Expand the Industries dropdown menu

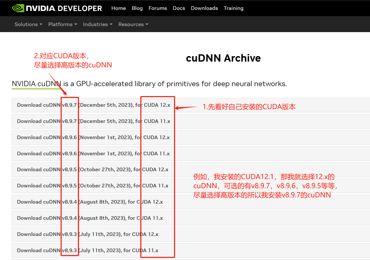pos(98,24)
